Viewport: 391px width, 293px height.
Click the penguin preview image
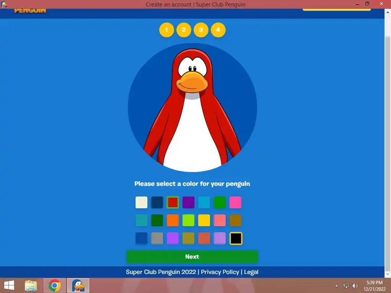click(192, 107)
